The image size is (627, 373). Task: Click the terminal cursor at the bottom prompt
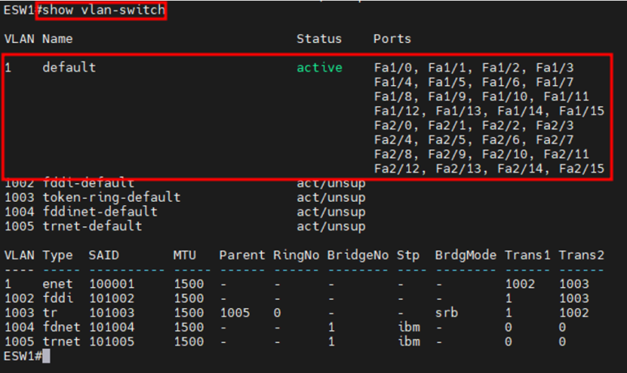pos(45,357)
